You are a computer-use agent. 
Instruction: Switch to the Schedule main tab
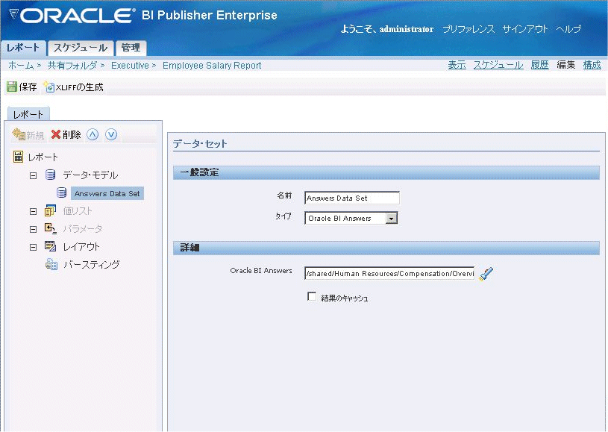click(x=81, y=48)
